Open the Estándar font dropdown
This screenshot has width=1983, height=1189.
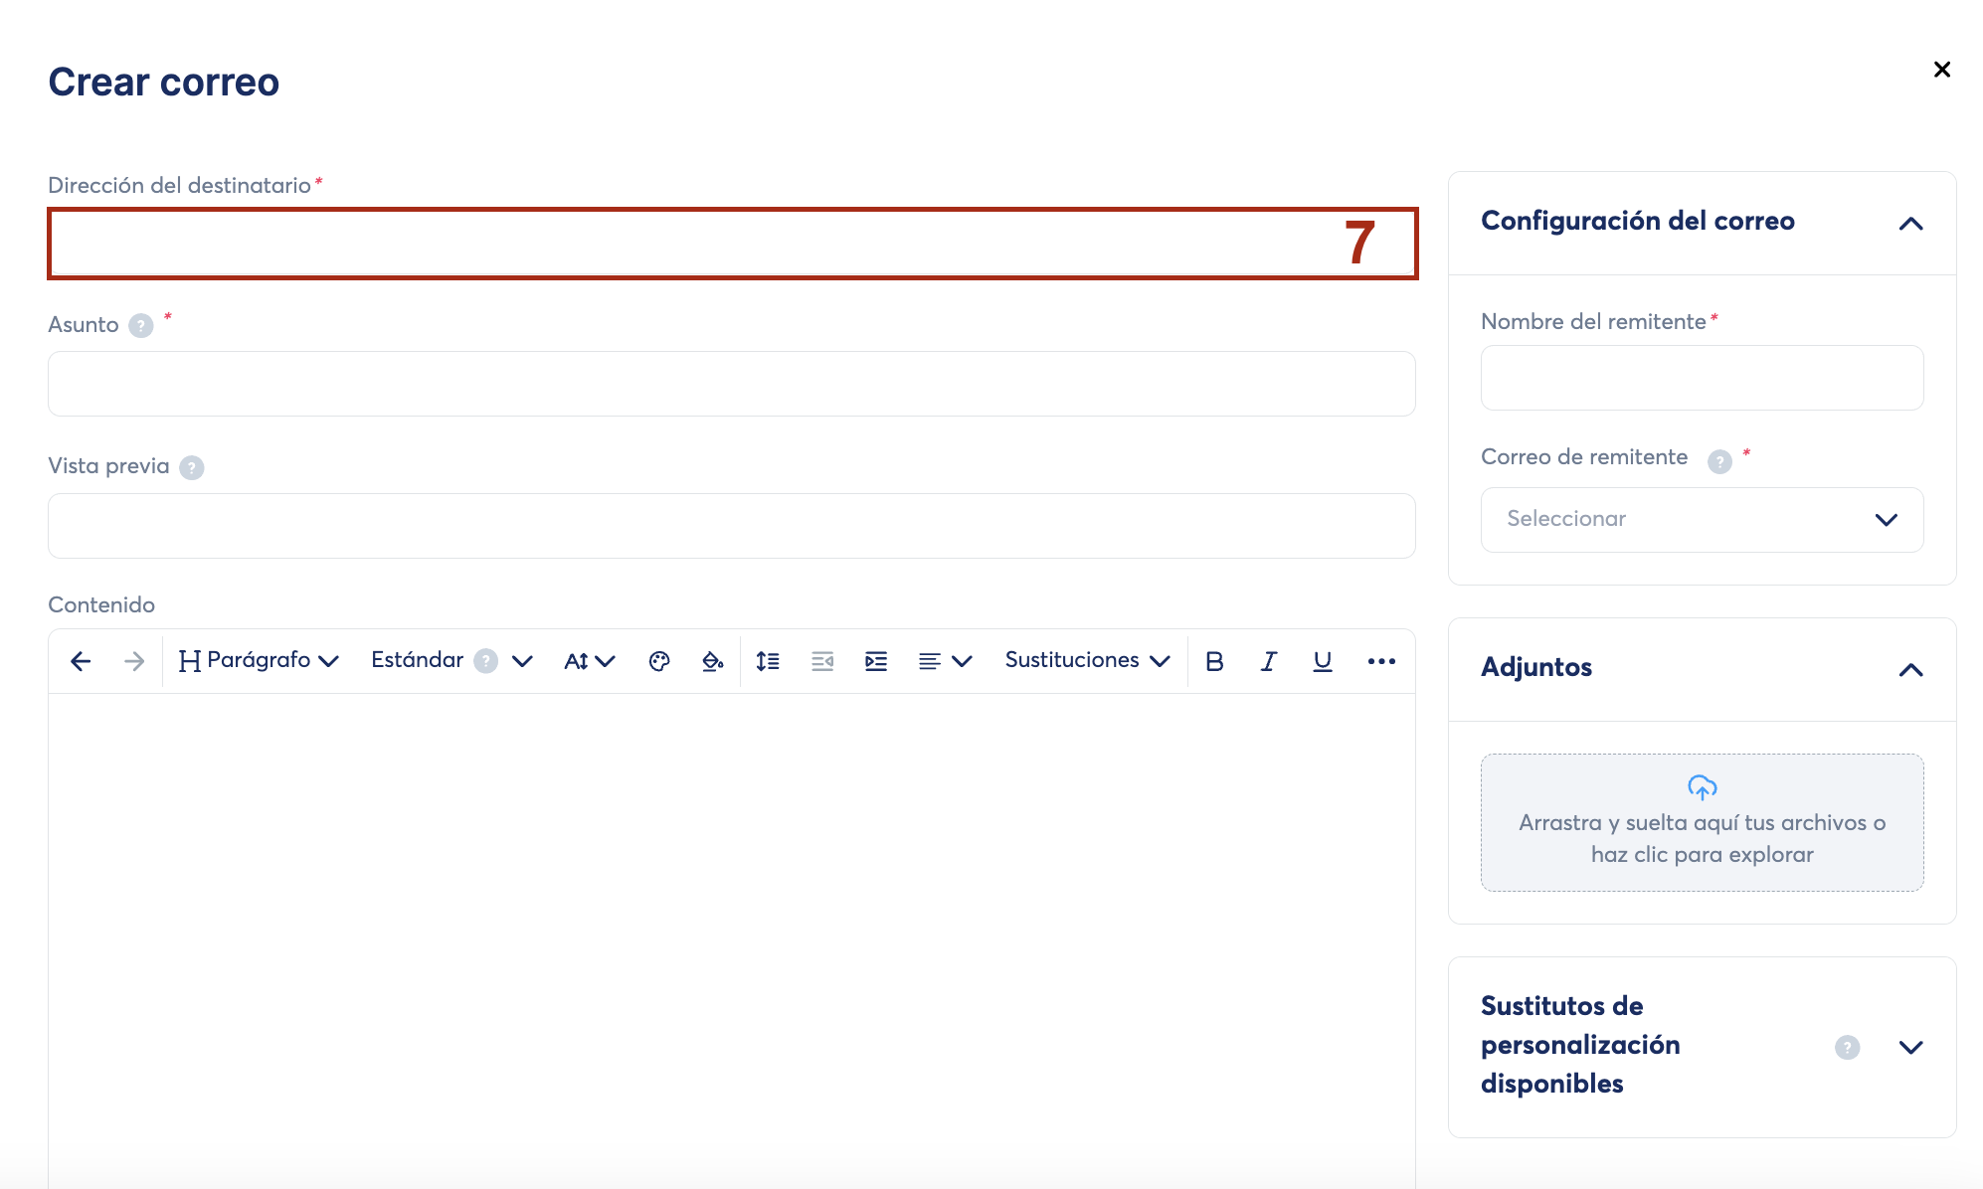(451, 661)
